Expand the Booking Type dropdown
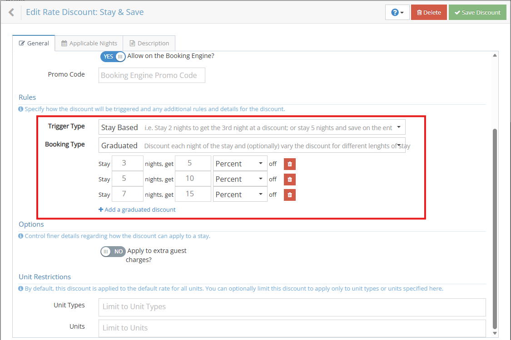This screenshot has height=340, width=511. point(252,146)
